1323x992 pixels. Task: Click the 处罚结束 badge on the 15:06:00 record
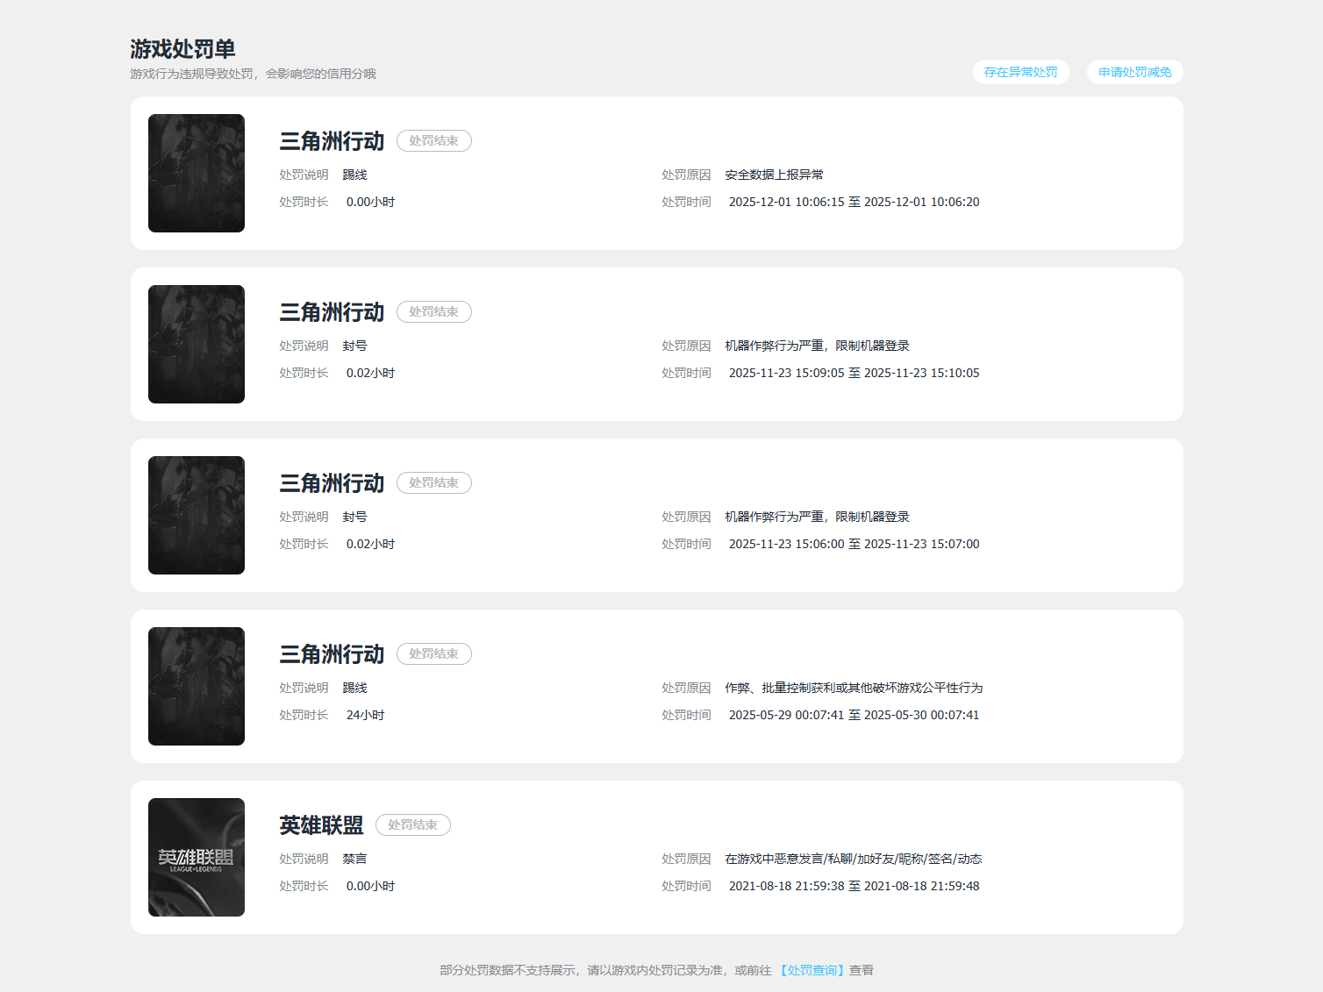pyautogui.click(x=434, y=482)
